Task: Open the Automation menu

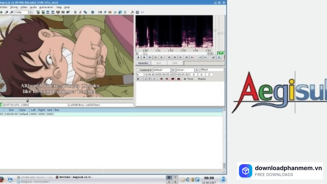Action: tap(46, 7)
